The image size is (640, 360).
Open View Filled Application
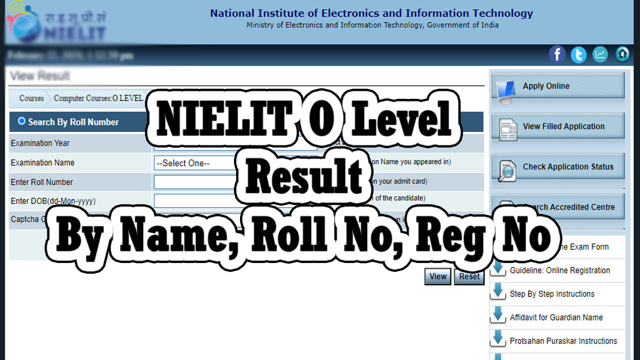(558, 126)
